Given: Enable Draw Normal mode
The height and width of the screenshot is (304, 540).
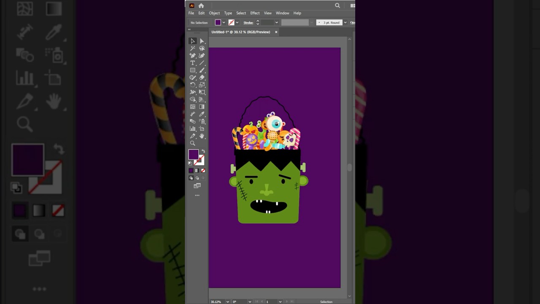Looking at the screenshot, I should pyautogui.click(x=191, y=178).
